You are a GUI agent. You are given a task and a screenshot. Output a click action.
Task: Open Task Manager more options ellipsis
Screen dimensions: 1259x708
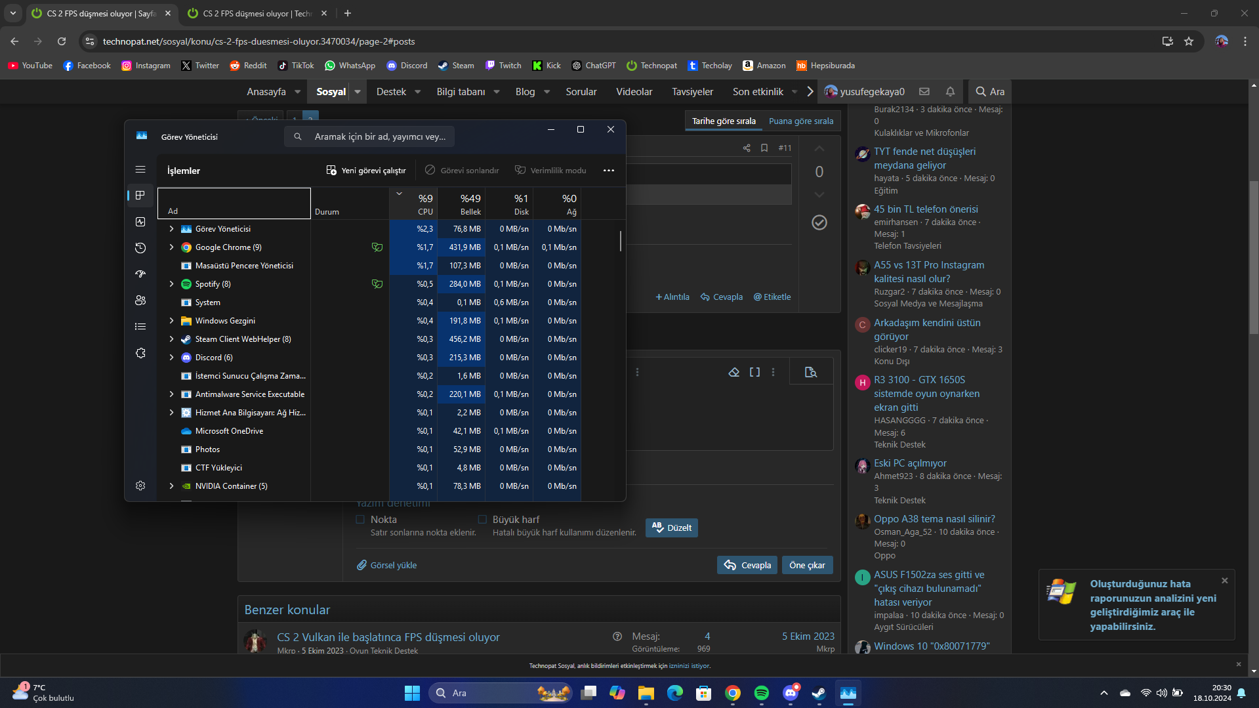pyautogui.click(x=609, y=171)
